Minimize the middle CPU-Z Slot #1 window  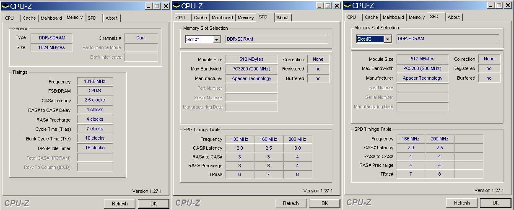tap(319, 6)
